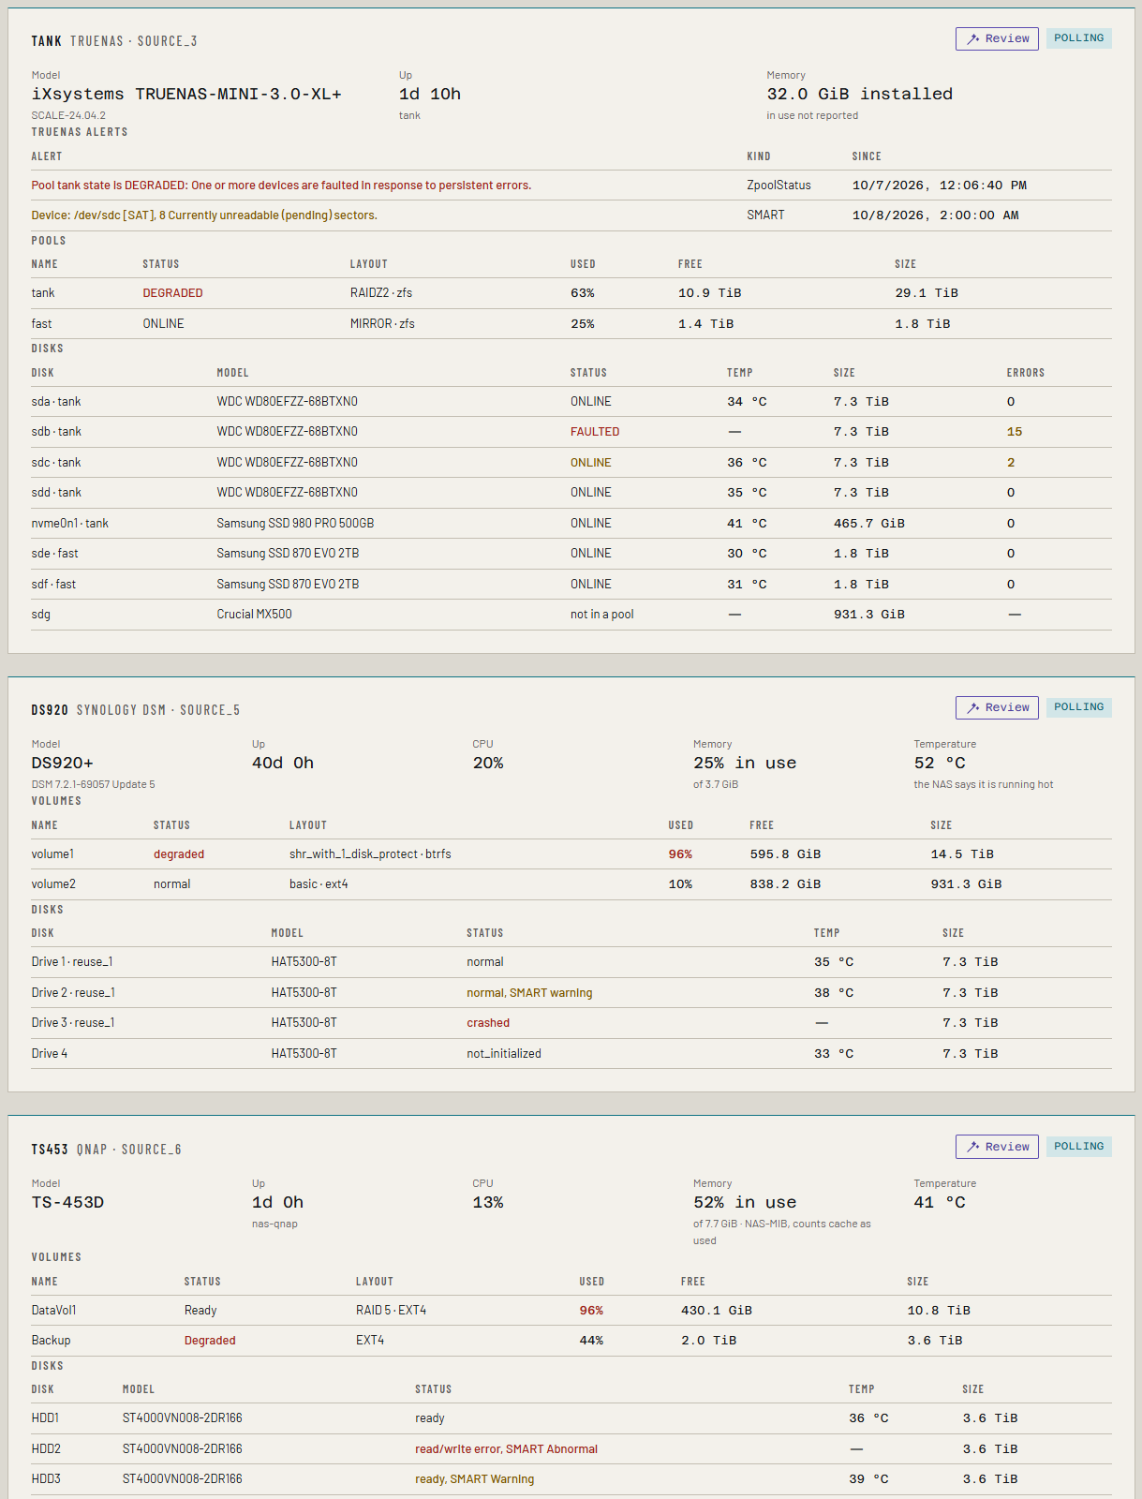
Task: Click the 63% used value for tank
Action: pyautogui.click(x=583, y=293)
